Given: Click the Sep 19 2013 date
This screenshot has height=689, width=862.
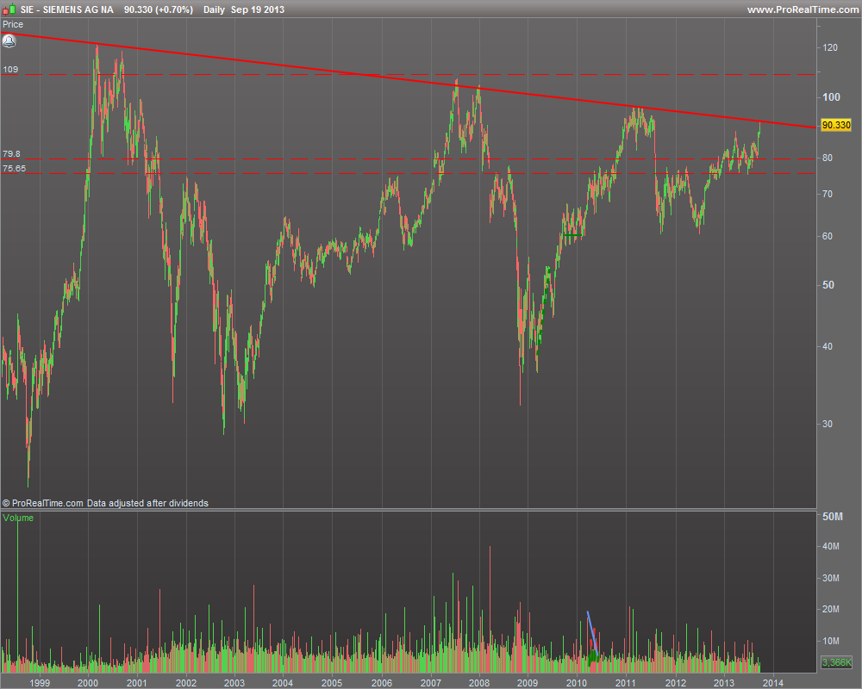Looking at the screenshot, I should click(257, 9).
